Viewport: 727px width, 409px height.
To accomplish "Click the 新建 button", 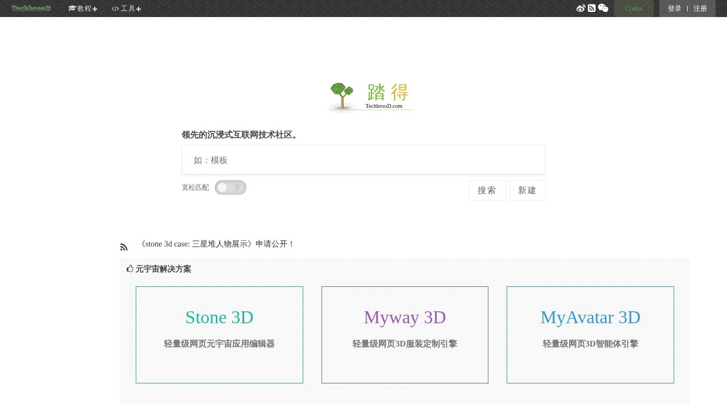I will click(527, 190).
